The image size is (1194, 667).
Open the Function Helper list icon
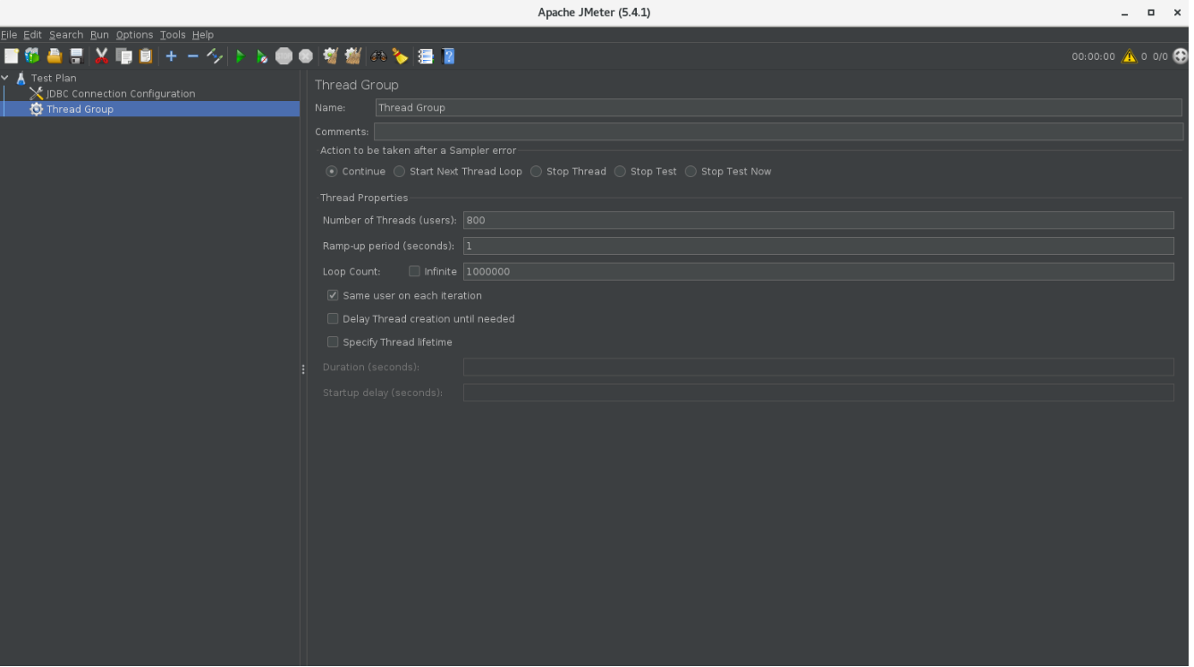coord(426,56)
